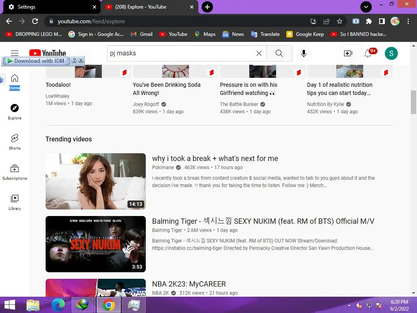Open the Google Keep bookmark
The image size is (417, 313).
tap(305, 34)
